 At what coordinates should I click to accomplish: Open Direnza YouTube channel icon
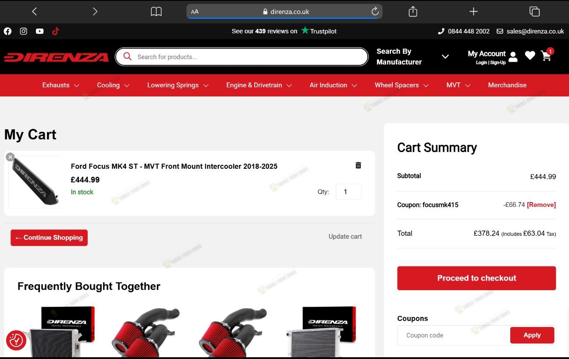pyautogui.click(x=40, y=31)
